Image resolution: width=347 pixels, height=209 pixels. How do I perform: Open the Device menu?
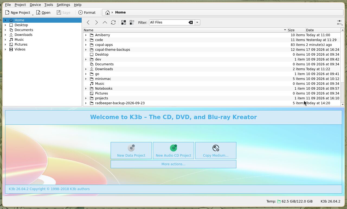pos(35,5)
